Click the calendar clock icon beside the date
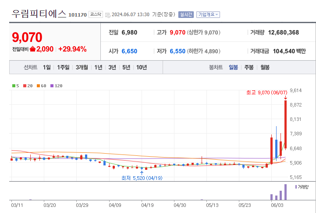The width and height of the screenshot is (316, 213). (x=108, y=15)
